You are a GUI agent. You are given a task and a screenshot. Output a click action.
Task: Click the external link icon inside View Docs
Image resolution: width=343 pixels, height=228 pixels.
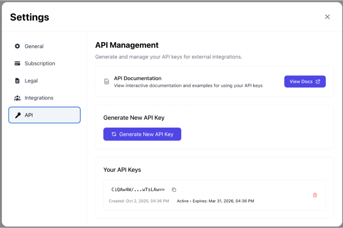coord(318,81)
